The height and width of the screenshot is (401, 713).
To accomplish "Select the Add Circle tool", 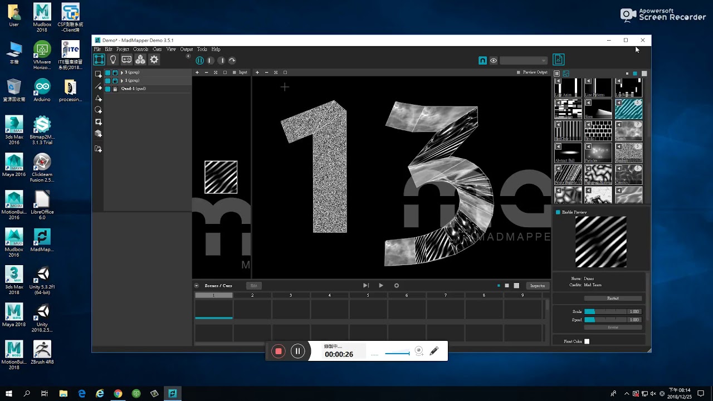I will (99, 110).
